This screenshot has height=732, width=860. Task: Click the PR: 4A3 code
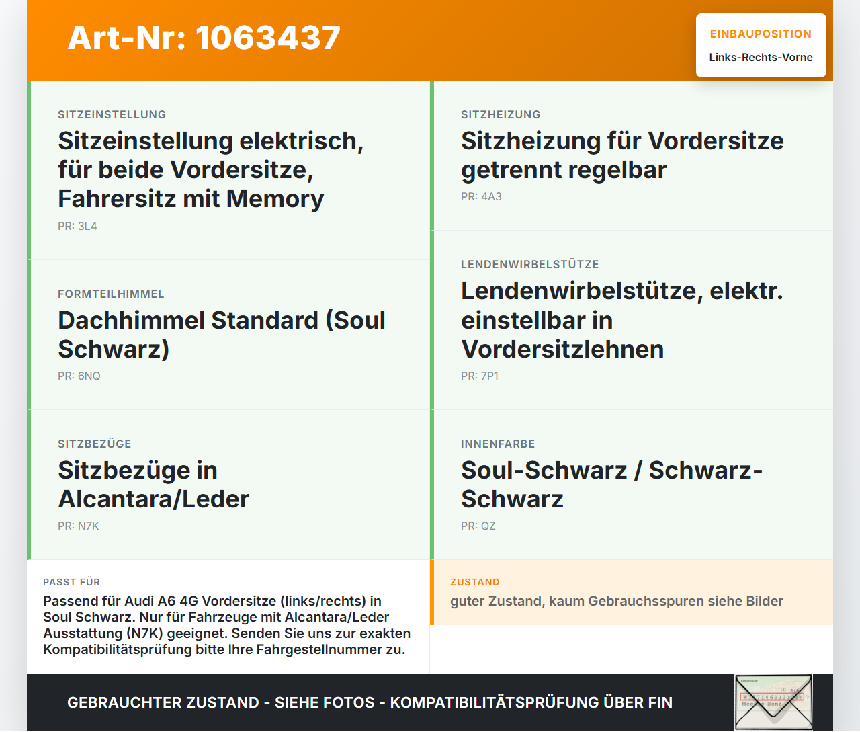pyautogui.click(x=481, y=196)
